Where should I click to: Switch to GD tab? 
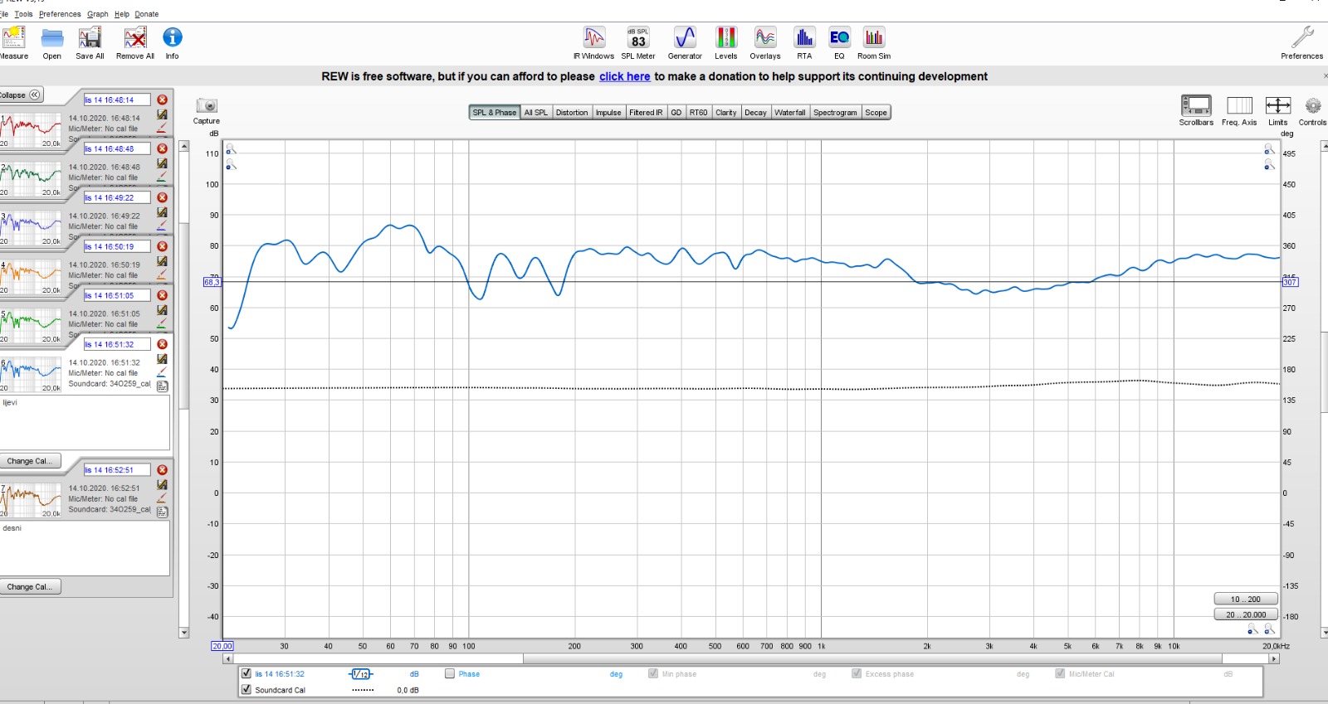pyautogui.click(x=676, y=113)
